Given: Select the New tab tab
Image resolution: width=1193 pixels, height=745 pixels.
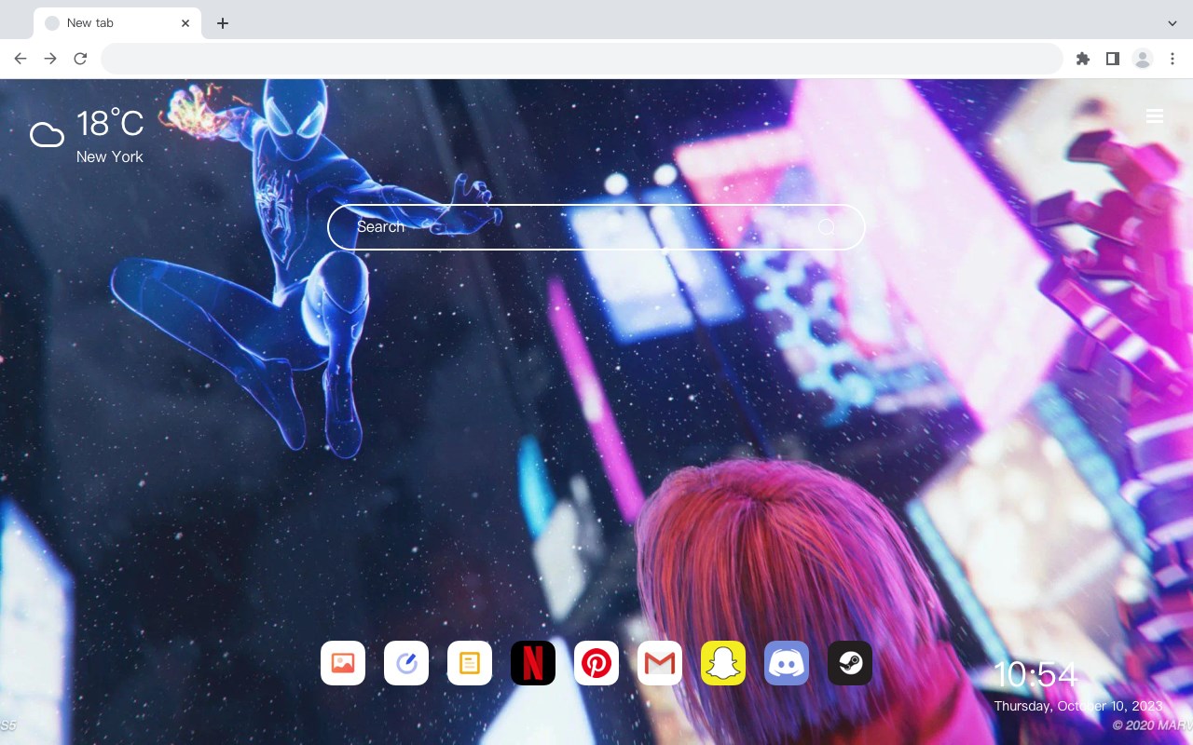Looking at the screenshot, I should (x=117, y=23).
